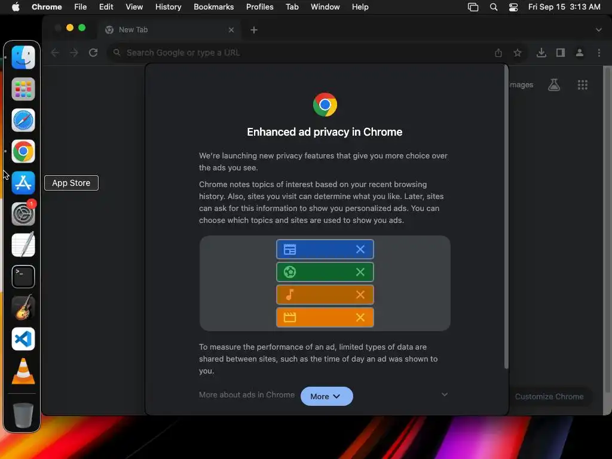
Task: Bookmark this tab with the star
Action: pyautogui.click(x=518, y=53)
